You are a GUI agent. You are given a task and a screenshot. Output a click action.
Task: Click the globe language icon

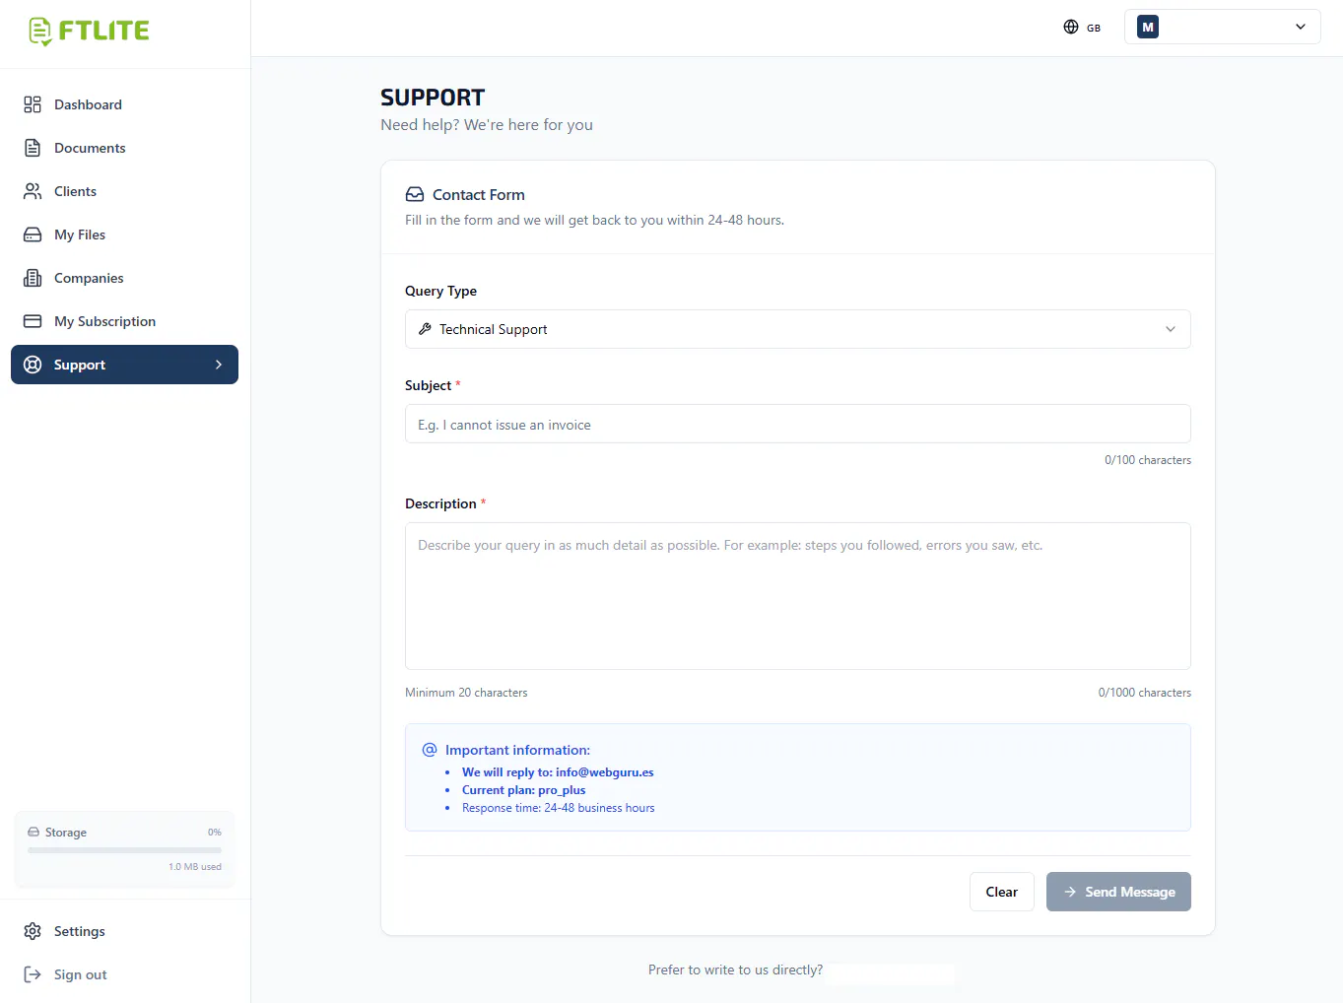(1071, 27)
